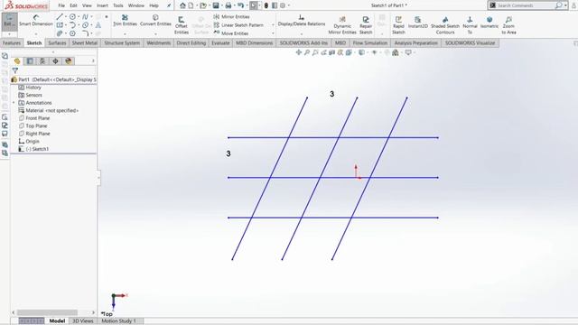Click the feature tree filter icon
This screenshot has height=325, width=578.
(15, 70)
